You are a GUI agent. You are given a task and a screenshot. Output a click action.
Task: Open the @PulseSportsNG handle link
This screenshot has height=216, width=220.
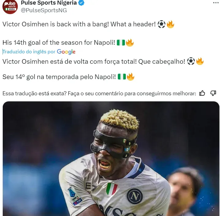44,10
